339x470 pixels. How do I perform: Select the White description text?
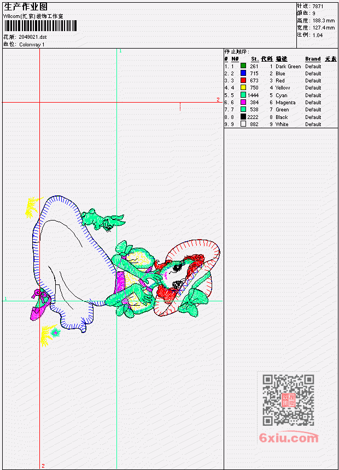(282, 124)
